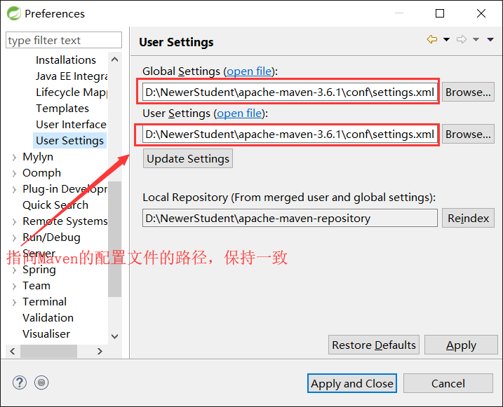Screen dimensions: 503x407
Task: Open the help question mark icon
Action: [20, 382]
